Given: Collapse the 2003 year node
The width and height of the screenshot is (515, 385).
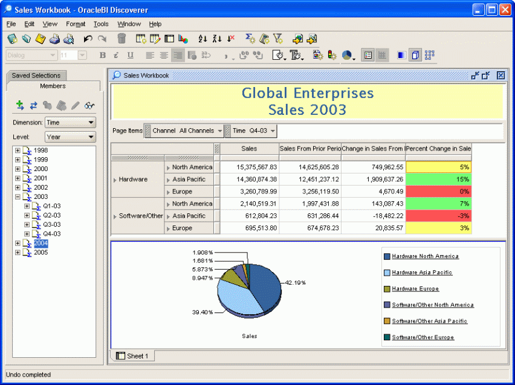Looking at the screenshot, I should [18, 197].
